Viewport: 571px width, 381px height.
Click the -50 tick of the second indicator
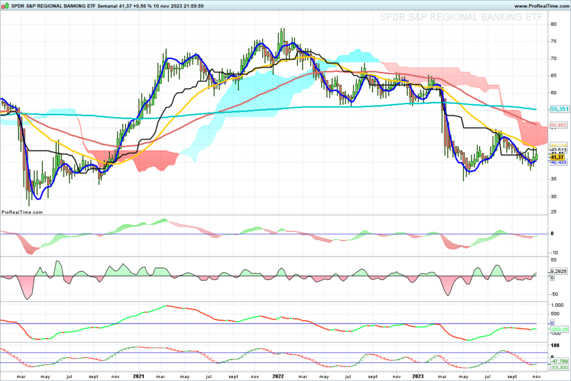[554, 295]
